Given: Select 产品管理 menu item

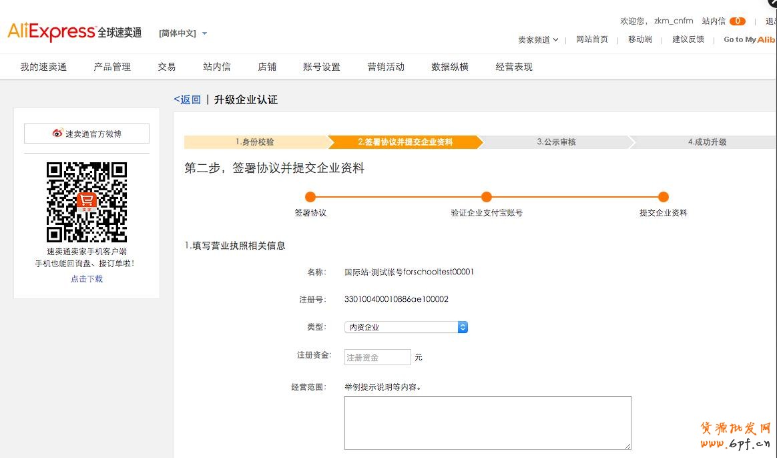Looking at the screenshot, I should tap(112, 67).
